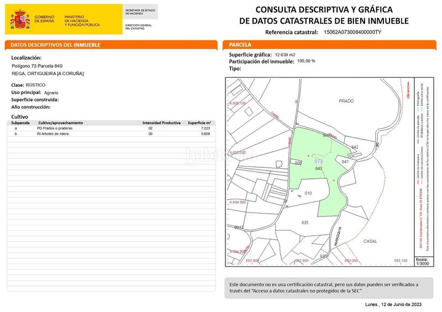Click the 'Intensidad Productiva' column header
Image resolution: width=442 pixels, height=312 pixels.
coord(161,123)
